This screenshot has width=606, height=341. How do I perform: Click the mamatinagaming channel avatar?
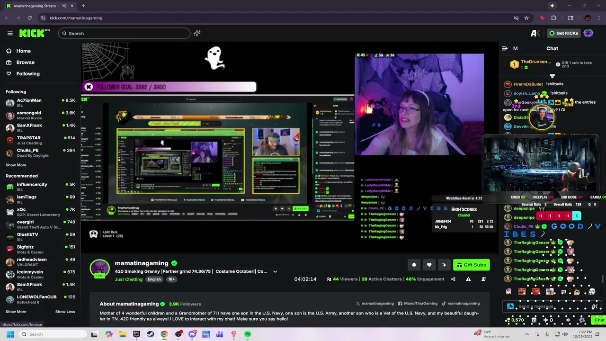[99, 268]
